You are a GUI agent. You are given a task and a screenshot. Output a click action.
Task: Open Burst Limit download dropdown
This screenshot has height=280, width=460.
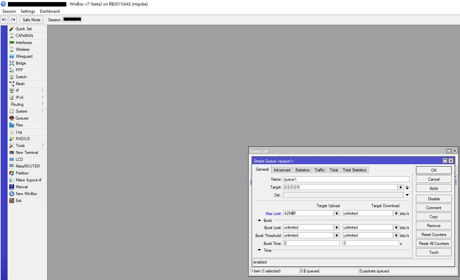pyautogui.click(x=396, y=227)
